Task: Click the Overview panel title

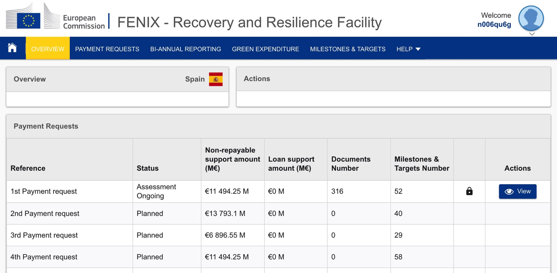Action: click(30, 79)
